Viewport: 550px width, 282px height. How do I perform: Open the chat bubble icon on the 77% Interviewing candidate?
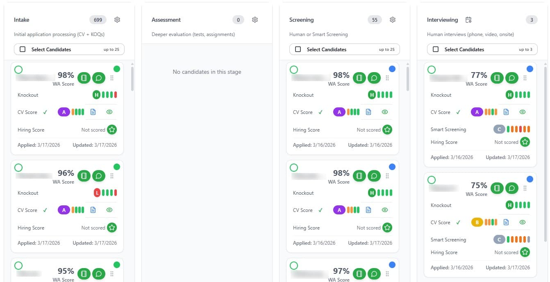(512, 77)
